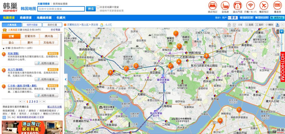Click the 使用方法 button
Viewport: 285px width, 134px height.
[x=277, y=18]
